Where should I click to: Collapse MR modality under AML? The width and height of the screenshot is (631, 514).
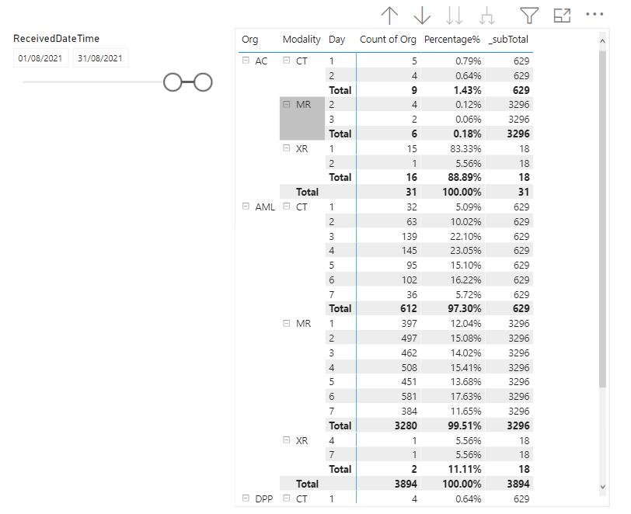286,323
